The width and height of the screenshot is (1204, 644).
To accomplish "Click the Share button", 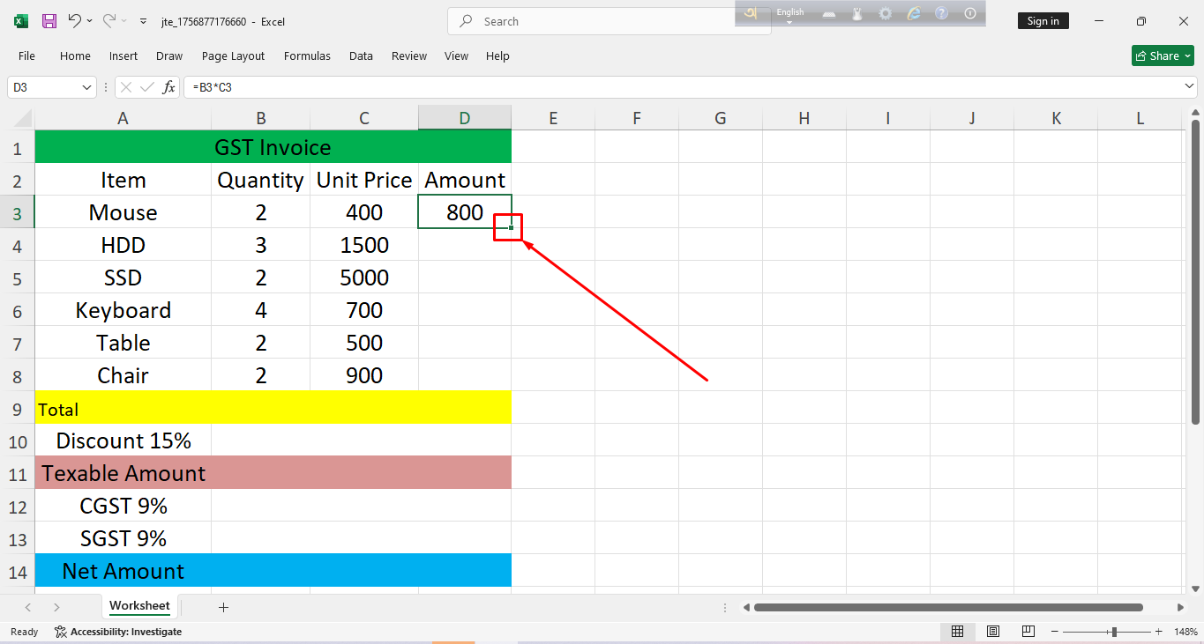I will click(1163, 56).
